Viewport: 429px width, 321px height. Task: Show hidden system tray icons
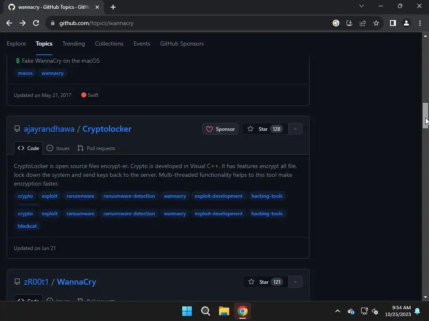pos(338,311)
